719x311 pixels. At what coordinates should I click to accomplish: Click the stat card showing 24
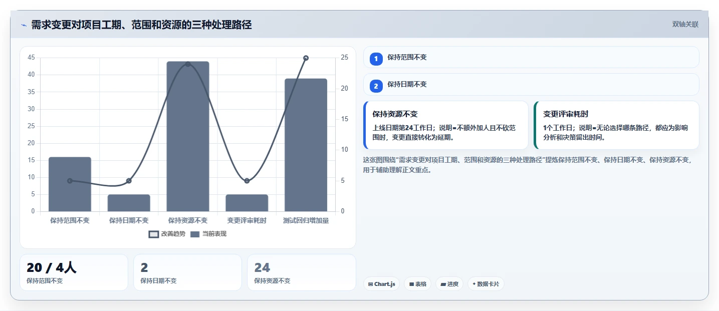301,272
